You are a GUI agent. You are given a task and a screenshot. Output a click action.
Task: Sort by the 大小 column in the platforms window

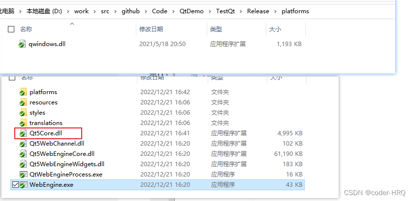[275, 29]
